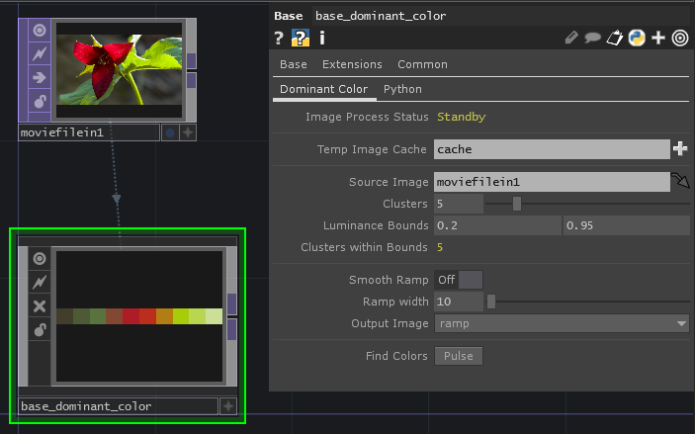Image resolution: width=695 pixels, height=434 pixels.
Task: Select the Python tab
Action: pos(402,89)
